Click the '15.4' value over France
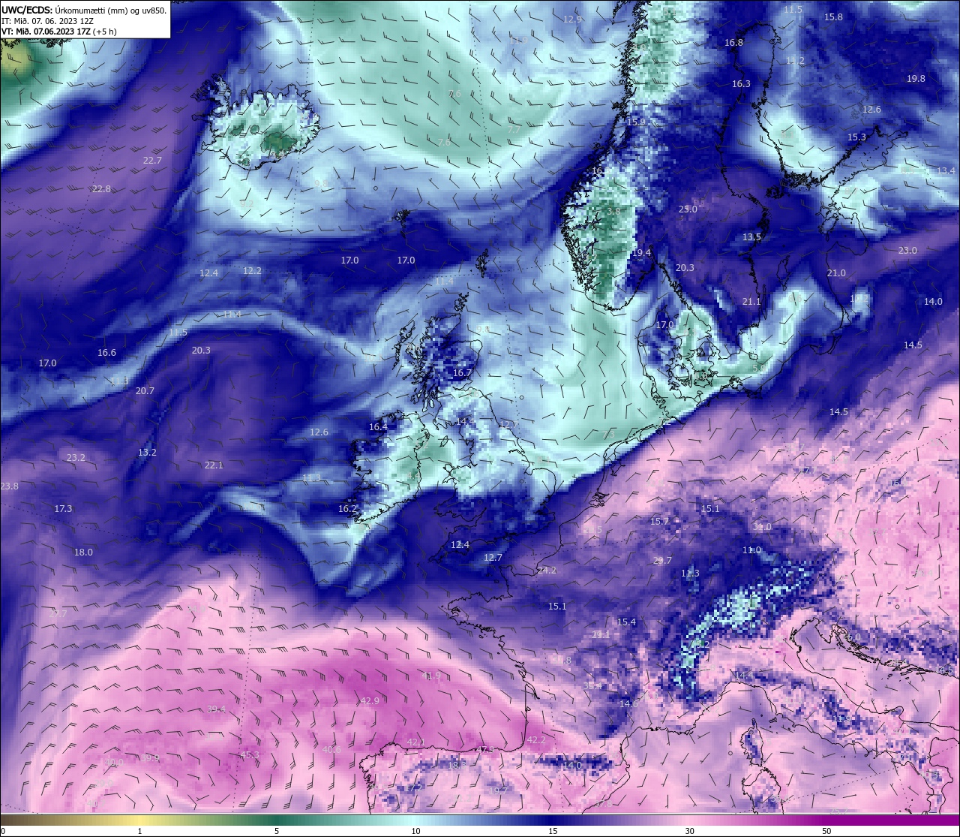The width and height of the screenshot is (960, 837). click(626, 622)
